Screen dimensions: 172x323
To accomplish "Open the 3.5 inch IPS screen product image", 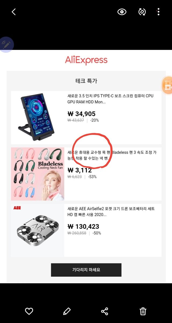I will pos(38,118).
